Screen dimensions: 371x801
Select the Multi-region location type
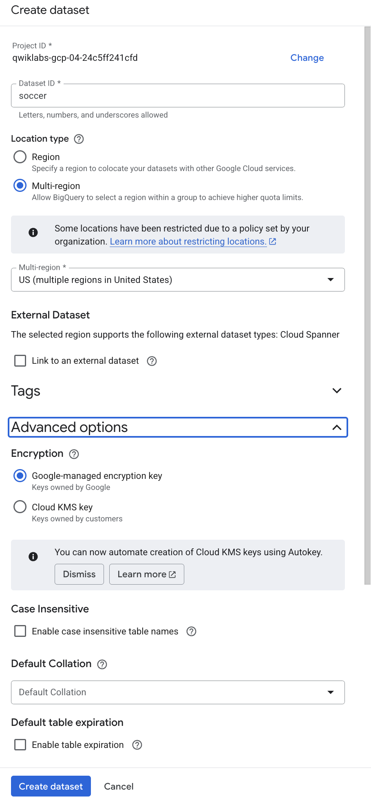tap(20, 186)
